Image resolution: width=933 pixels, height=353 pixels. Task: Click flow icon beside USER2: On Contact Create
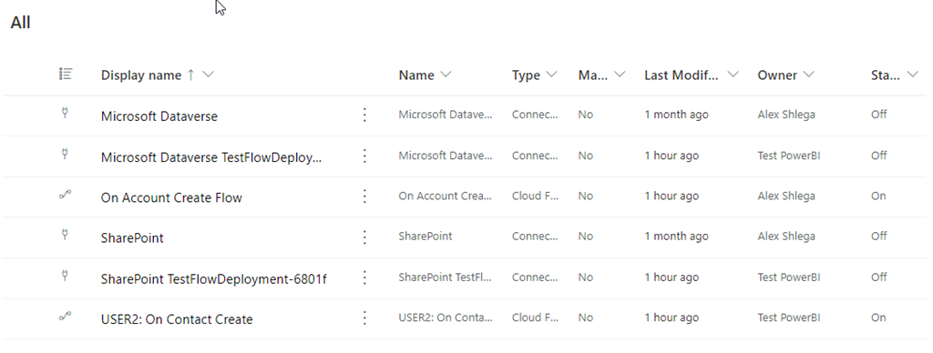pyautogui.click(x=66, y=317)
